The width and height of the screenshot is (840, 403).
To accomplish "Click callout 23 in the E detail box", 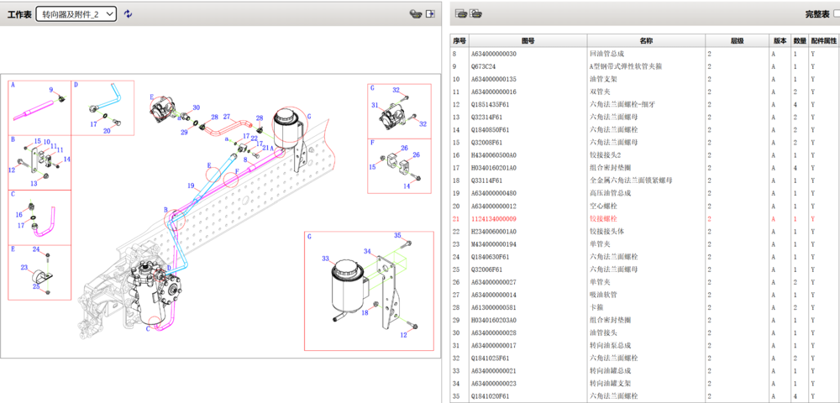I will point(24,267).
